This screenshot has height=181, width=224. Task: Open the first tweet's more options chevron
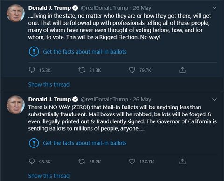214,8
